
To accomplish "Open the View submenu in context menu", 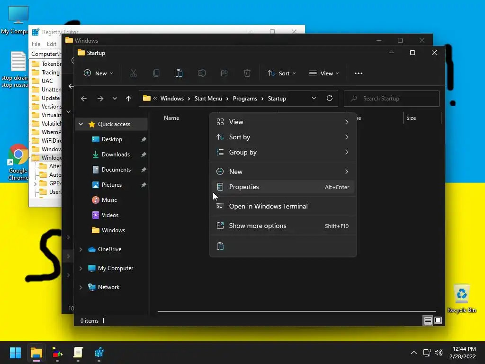I will (283, 122).
